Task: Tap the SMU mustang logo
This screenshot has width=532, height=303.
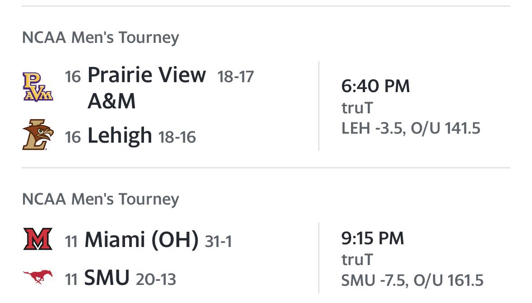Action: point(37,277)
